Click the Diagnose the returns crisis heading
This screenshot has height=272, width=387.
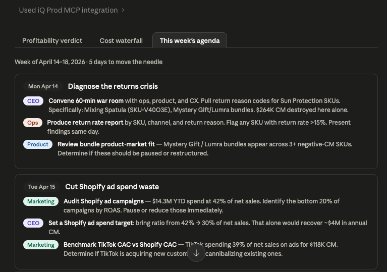[x=113, y=86]
